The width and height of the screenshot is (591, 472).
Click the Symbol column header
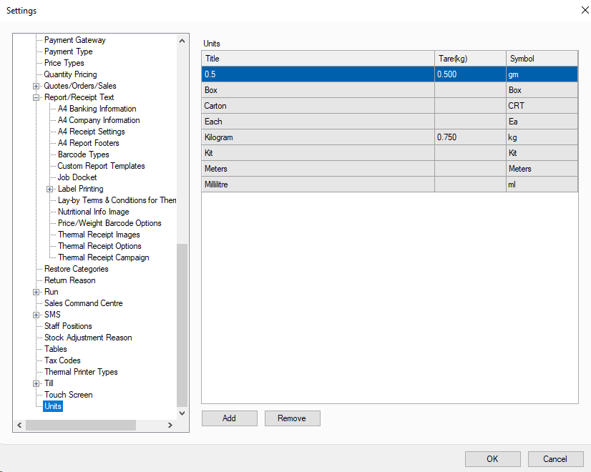click(x=542, y=59)
